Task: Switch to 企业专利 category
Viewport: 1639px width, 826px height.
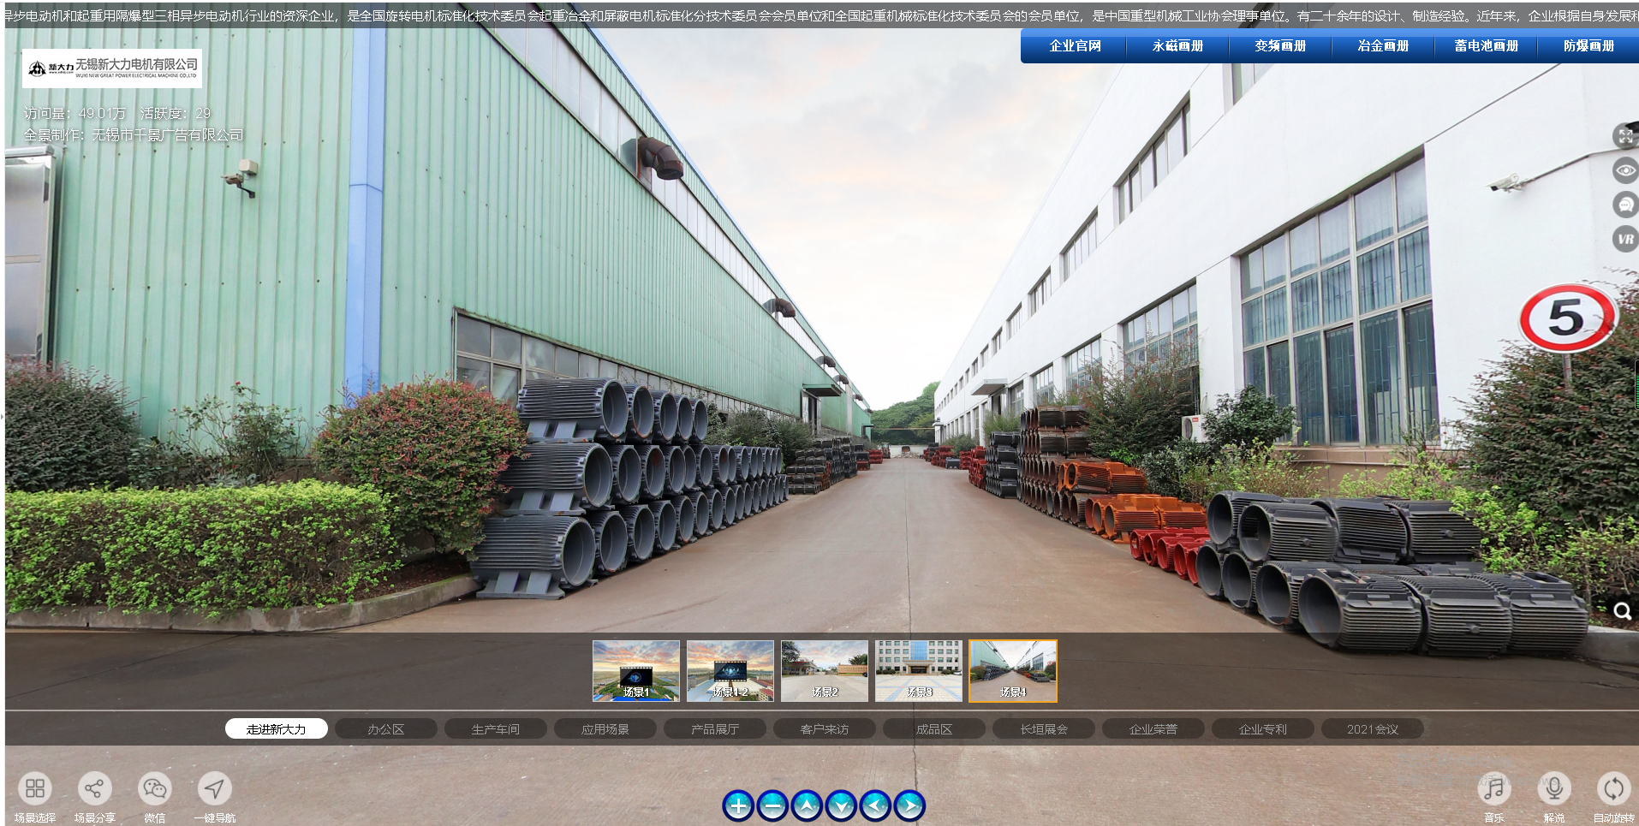Action: click(x=1263, y=728)
